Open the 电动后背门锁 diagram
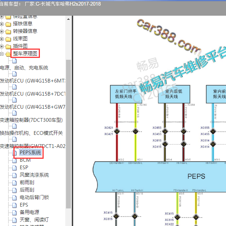The width and height of the screenshot is (226, 226). pyautogui.click(x=34, y=197)
